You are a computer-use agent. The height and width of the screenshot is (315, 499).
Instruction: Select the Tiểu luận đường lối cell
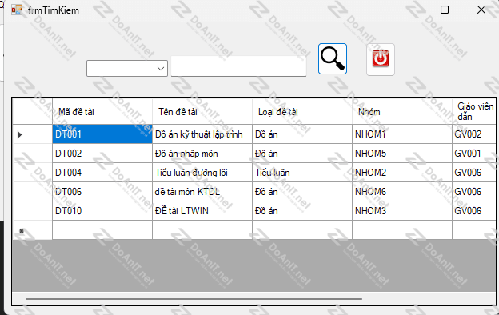[x=202, y=173]
